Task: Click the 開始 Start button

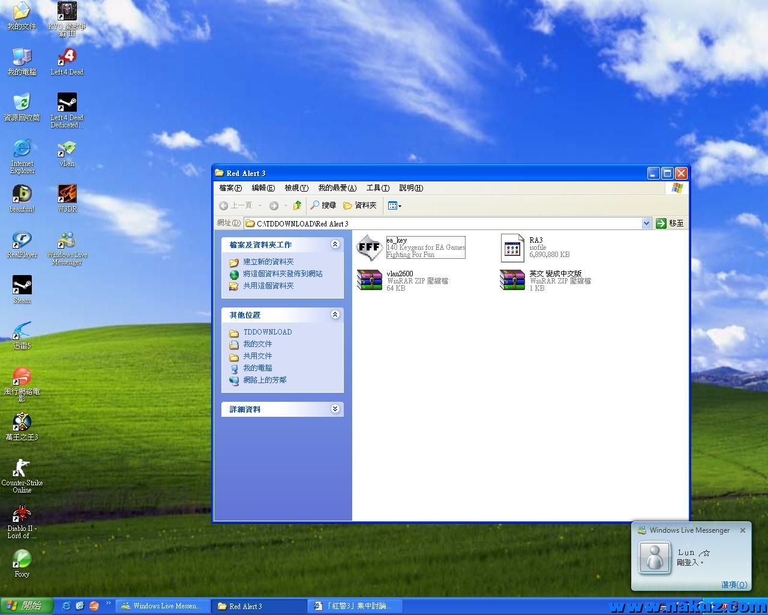Action: pos(26,606)
